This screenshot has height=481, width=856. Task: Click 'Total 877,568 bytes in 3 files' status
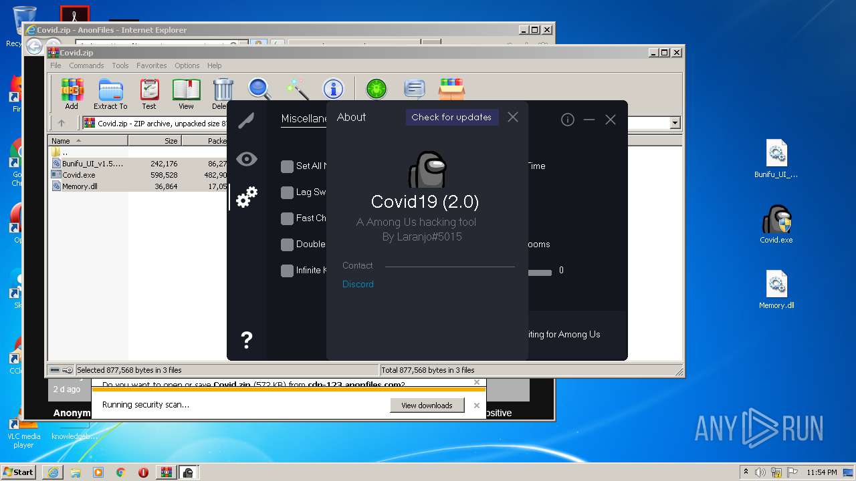[428, 370]
